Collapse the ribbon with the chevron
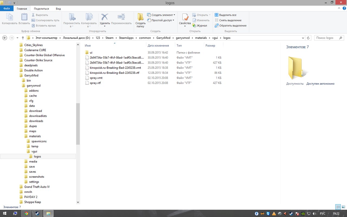Screen dimensions: 347x217 (339, 9)
